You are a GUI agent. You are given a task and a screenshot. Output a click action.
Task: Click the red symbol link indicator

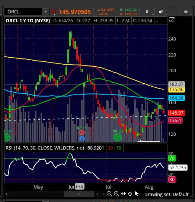[x=53, y=11]
